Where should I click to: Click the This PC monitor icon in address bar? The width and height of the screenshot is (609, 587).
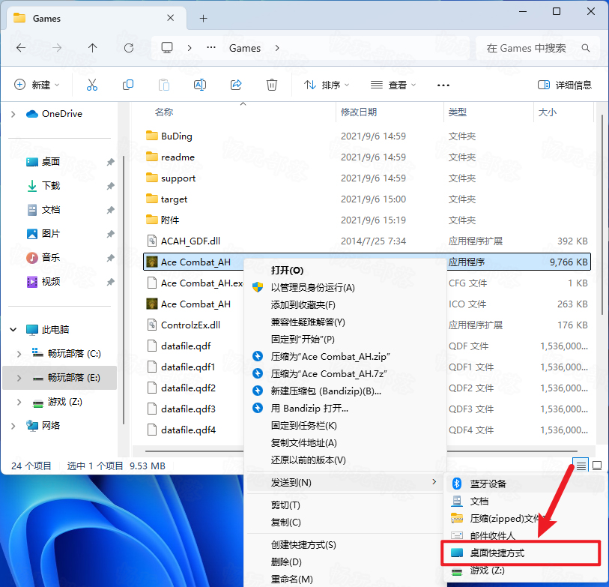[x=167, y=48]
